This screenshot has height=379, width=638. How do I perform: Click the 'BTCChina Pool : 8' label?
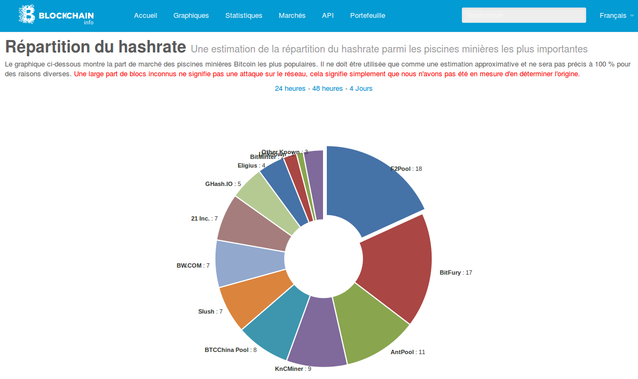click(x=231, y=350)
